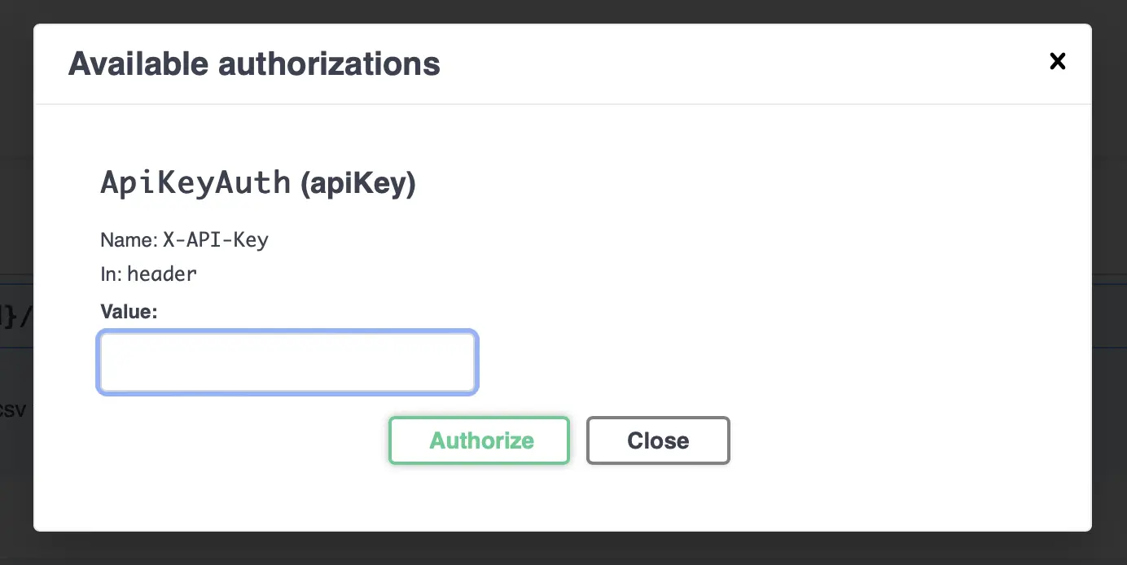Click the dimmed overlay above the modal

coord(563,11)
